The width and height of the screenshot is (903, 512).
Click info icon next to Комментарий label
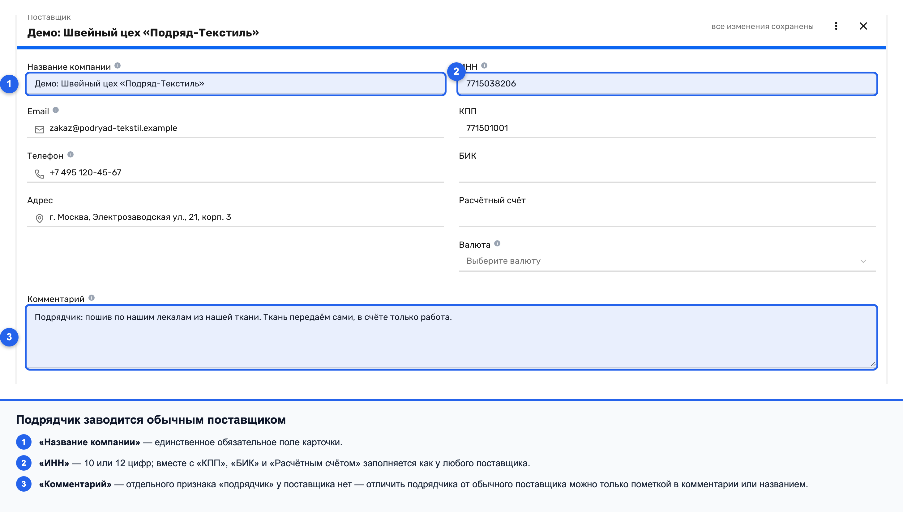(92, 298)
